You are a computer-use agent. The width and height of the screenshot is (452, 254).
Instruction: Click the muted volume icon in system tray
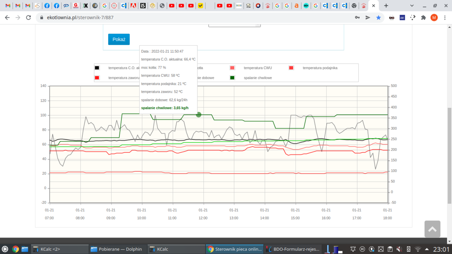tap(399, 249)
